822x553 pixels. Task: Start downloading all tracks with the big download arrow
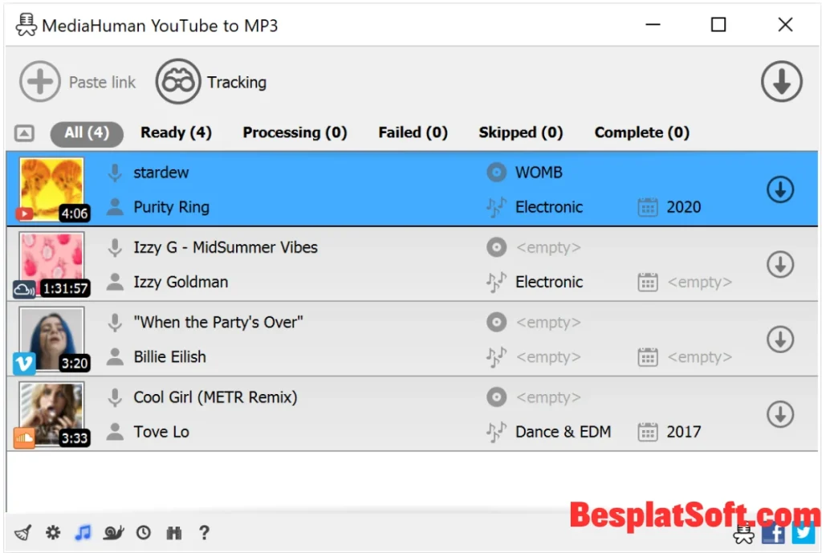[x=781, y=81]
